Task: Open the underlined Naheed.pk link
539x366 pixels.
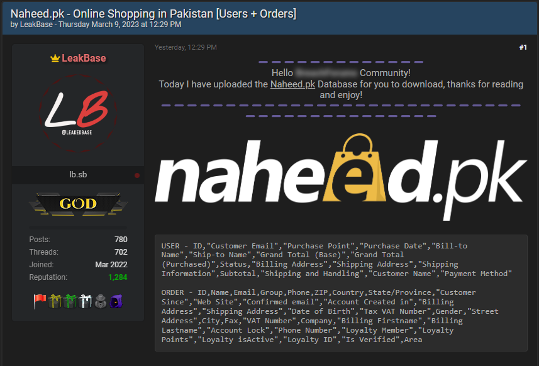Action: click(x=292, y=84)
